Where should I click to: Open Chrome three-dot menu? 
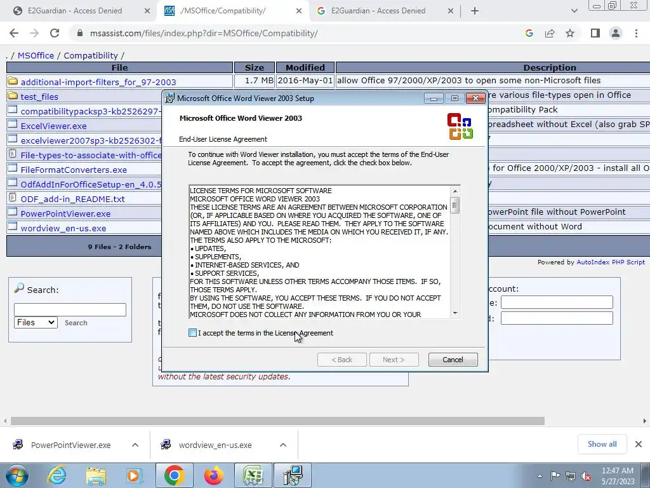pyautogui.click(x=636, y=33)
